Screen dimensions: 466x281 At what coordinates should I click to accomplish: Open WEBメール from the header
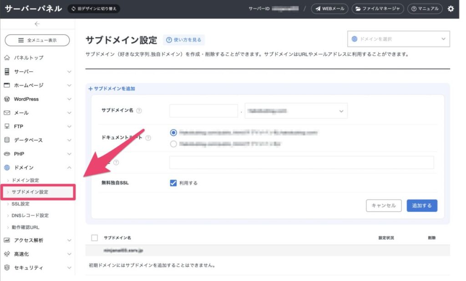click(x=330, y=9)
